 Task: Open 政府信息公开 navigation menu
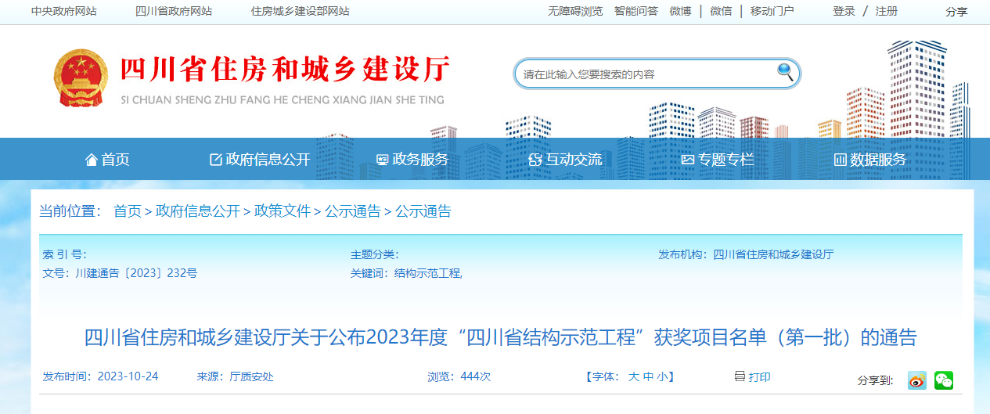pos(261,160)
